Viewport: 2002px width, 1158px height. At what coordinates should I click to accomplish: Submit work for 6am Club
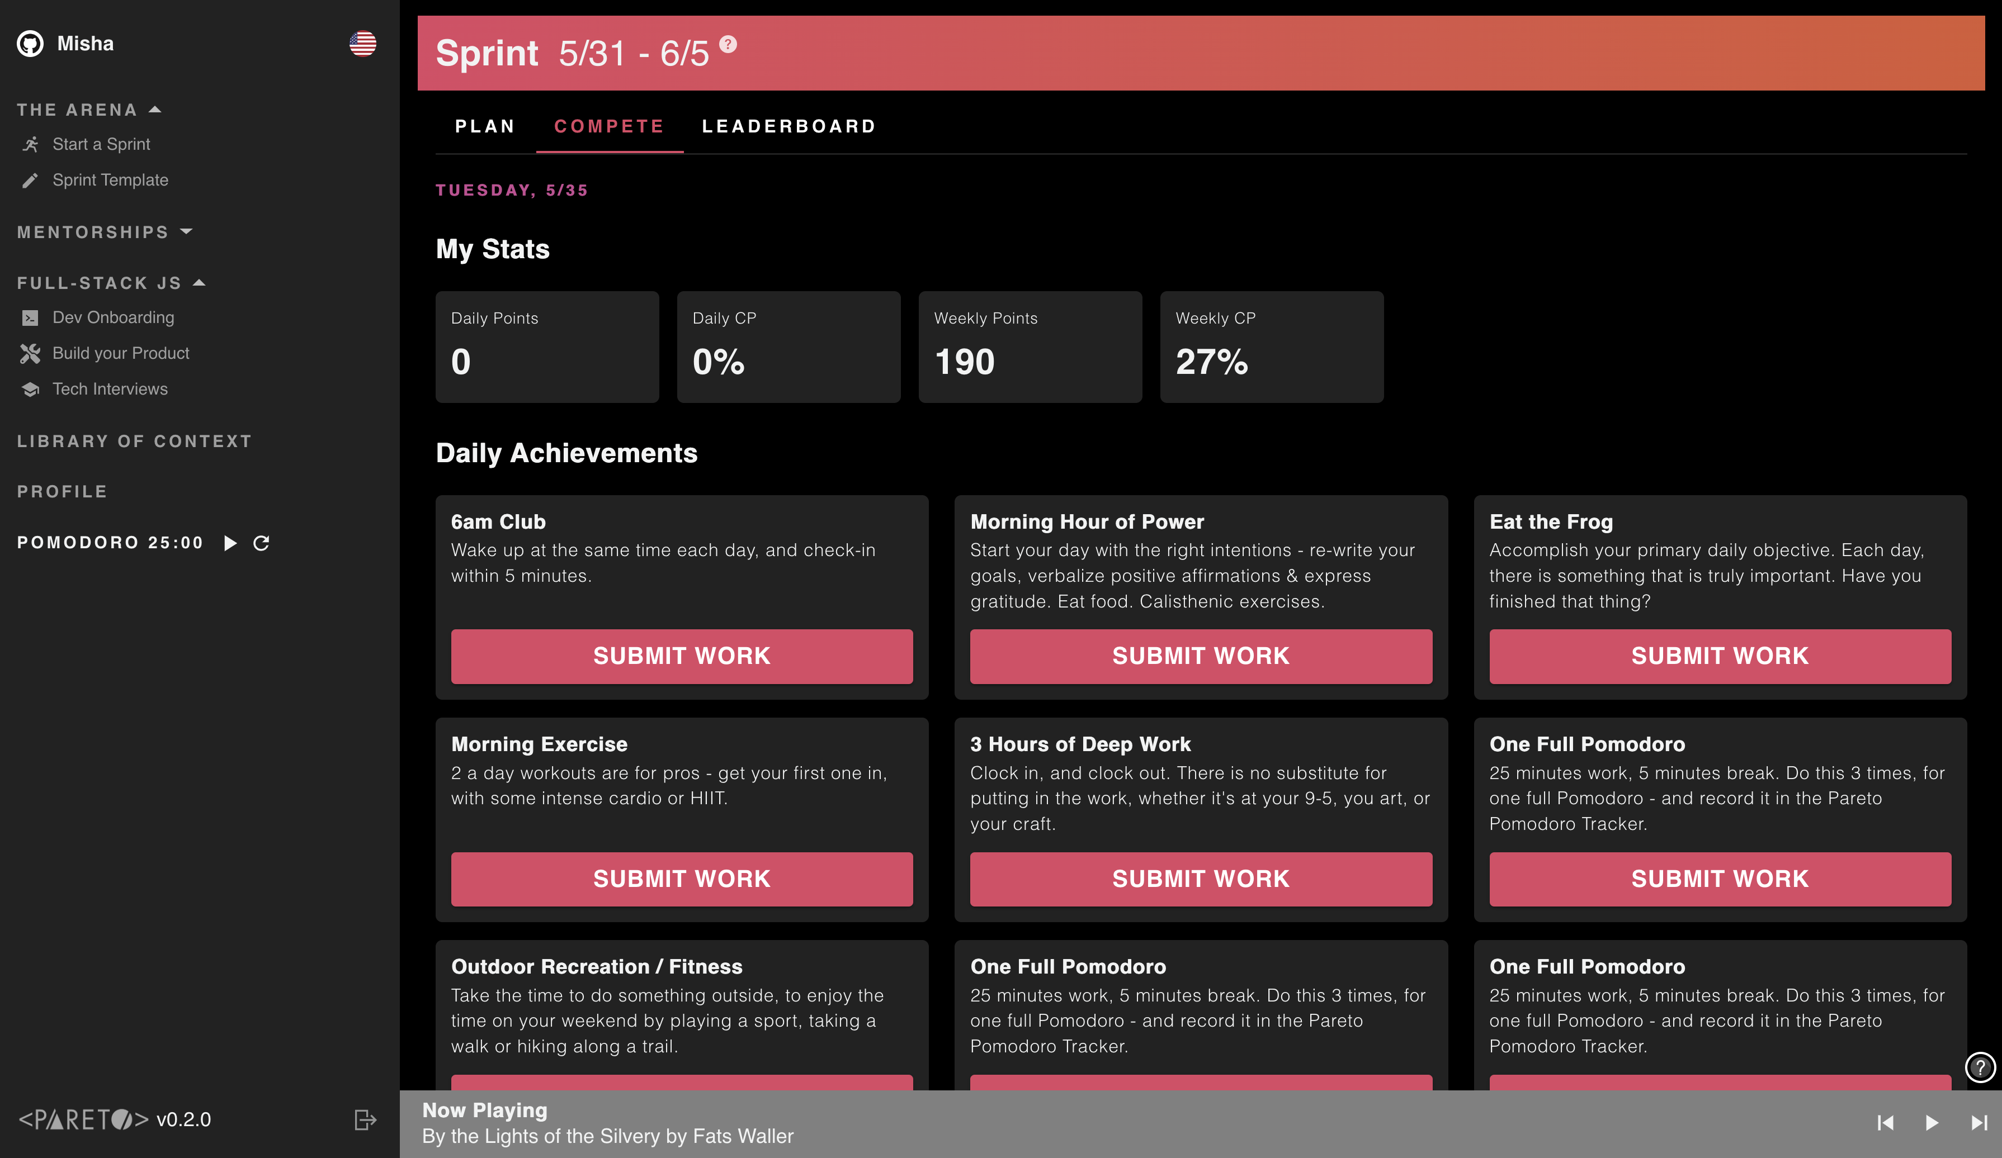682,656
